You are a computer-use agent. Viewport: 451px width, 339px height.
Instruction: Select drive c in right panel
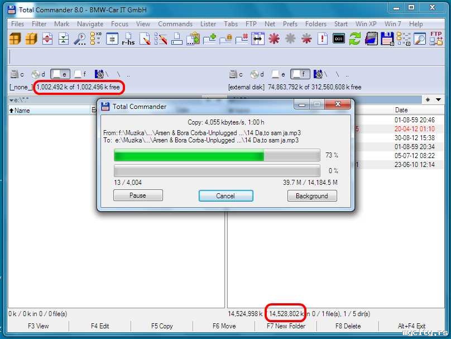(236, 74)
